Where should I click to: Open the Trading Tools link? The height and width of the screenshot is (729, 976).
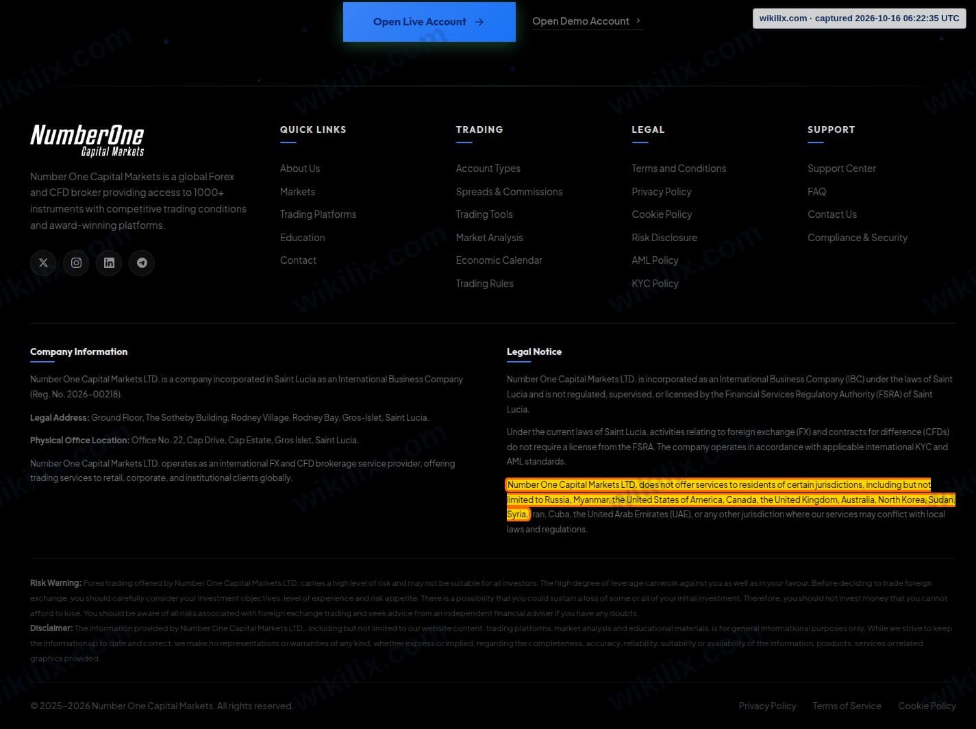click(484, 214)
